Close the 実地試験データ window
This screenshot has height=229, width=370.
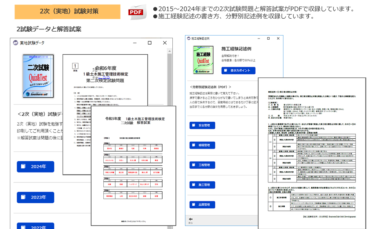tap(165, 43)
